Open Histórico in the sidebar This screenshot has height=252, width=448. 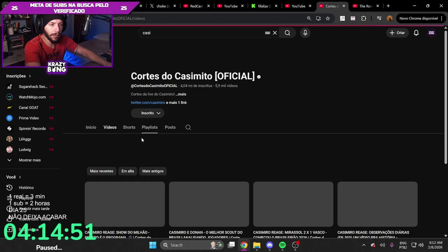[x=26, y=188]
